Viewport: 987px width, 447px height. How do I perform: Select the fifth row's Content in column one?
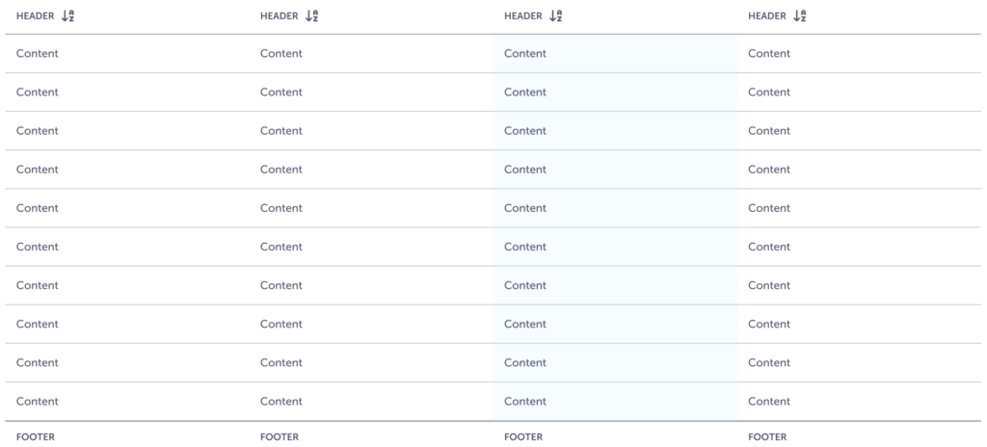coord(37,208)
